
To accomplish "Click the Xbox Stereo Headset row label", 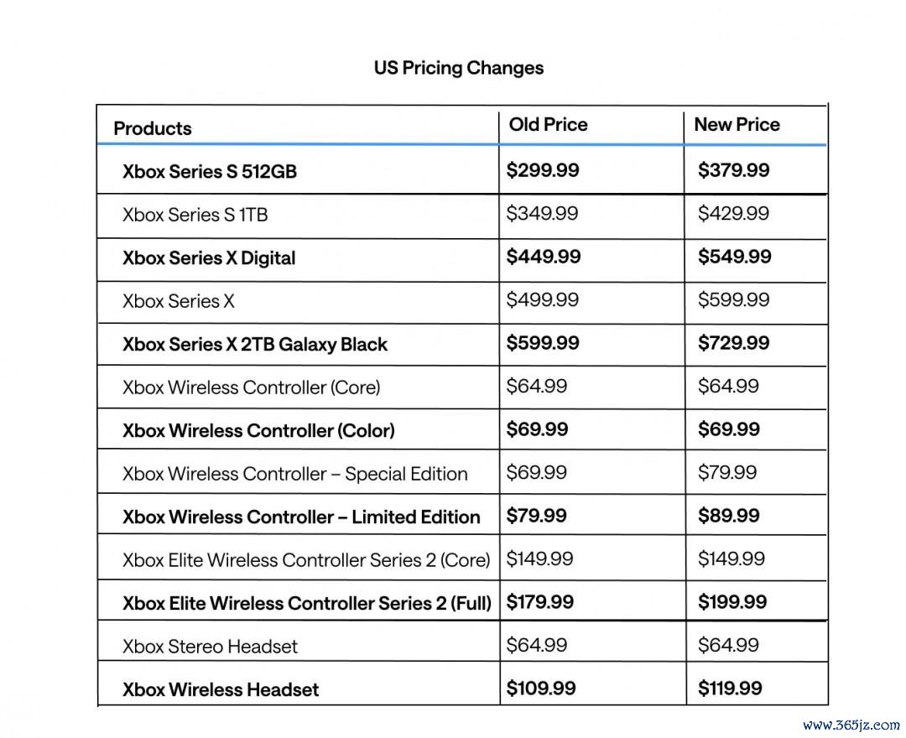I will [x=210, y=647].
